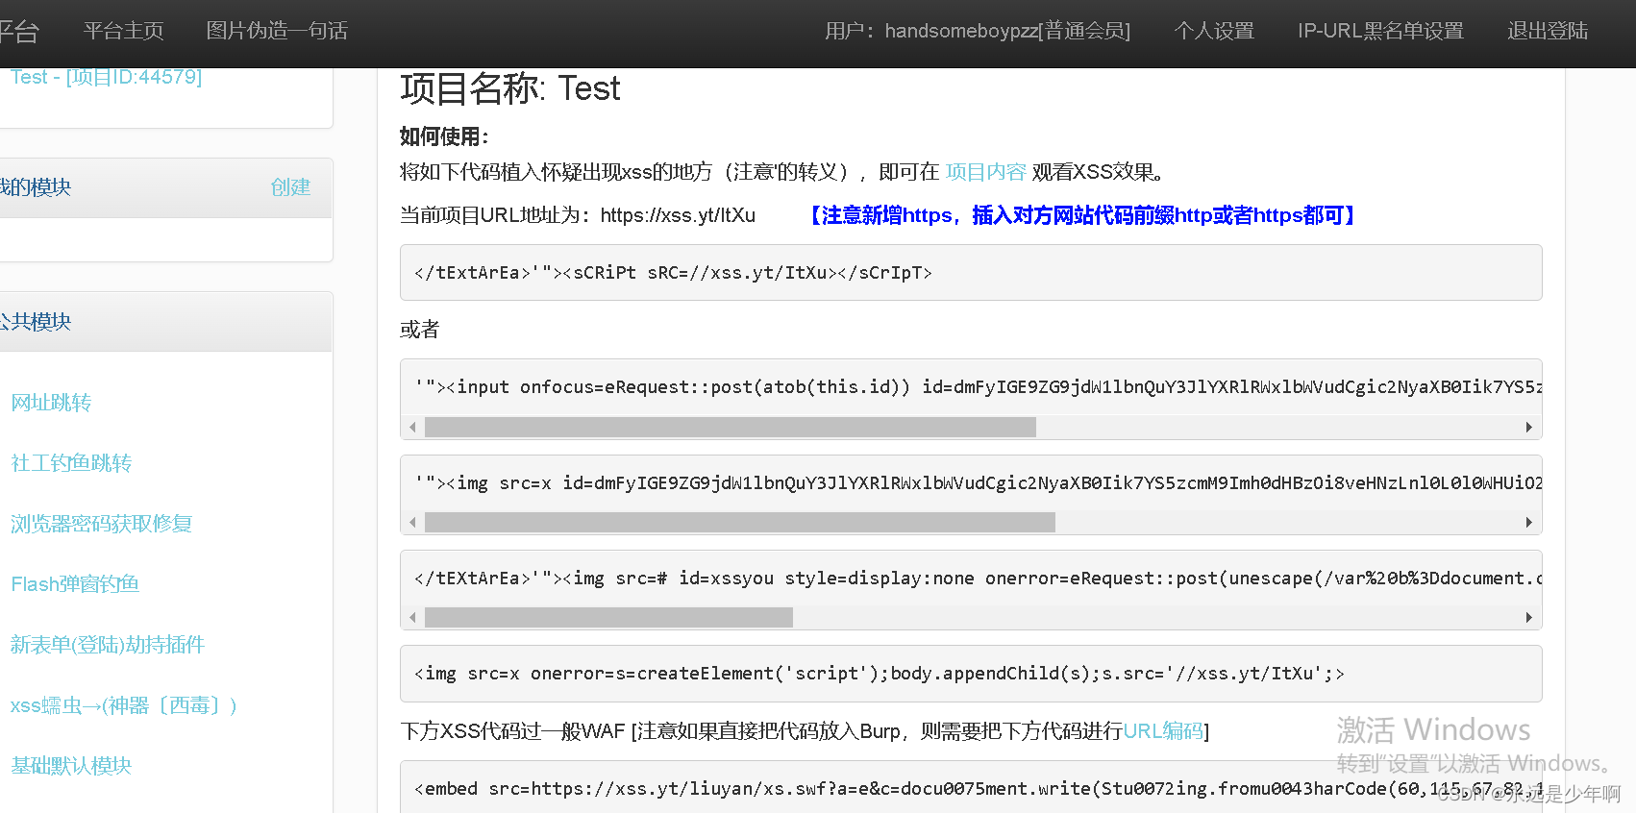The image size is (1636, 813).
Task: Click the 我的模块 panel header
Action: (165, 187)
